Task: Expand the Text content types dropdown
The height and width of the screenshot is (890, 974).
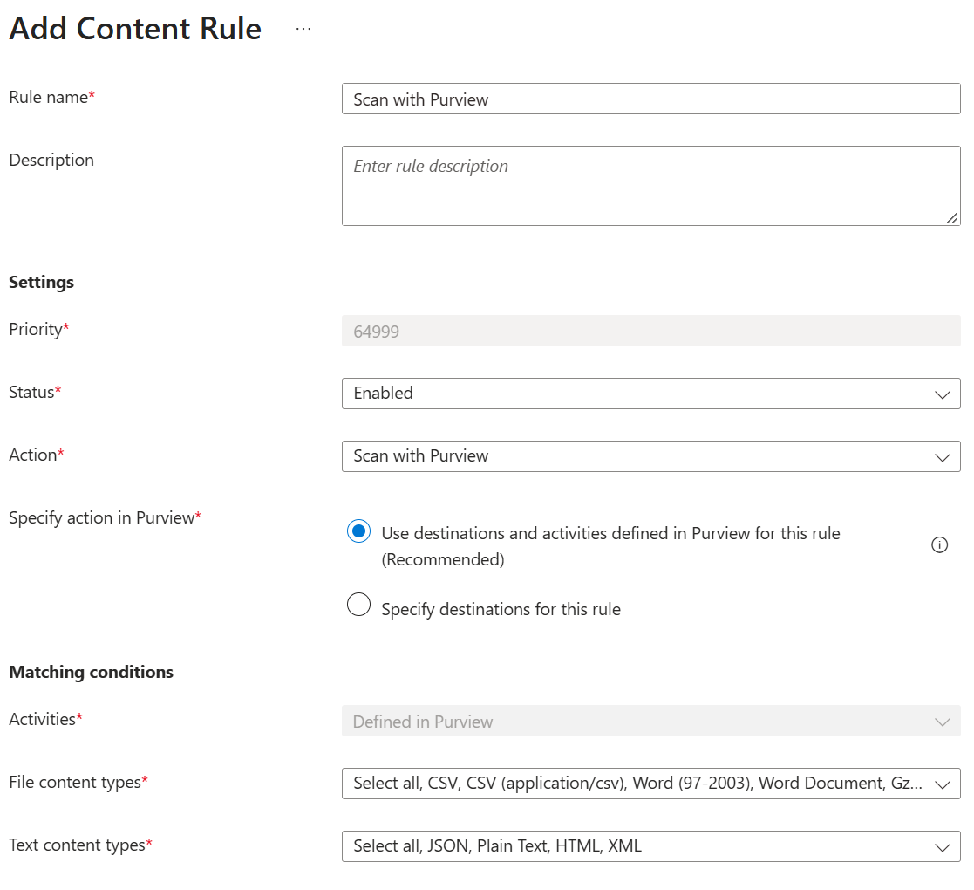Action: (651, 846)
